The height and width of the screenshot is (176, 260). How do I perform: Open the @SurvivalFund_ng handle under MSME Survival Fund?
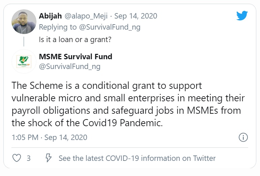(x=70, y=67)
